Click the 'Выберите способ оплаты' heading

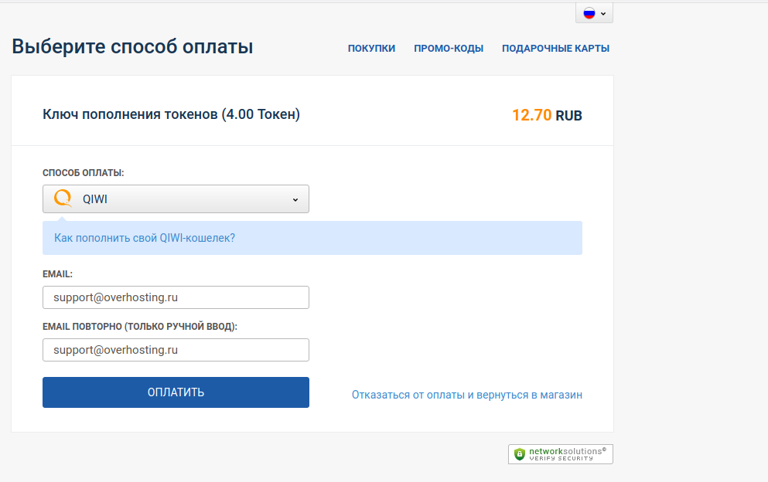(132, 47)
